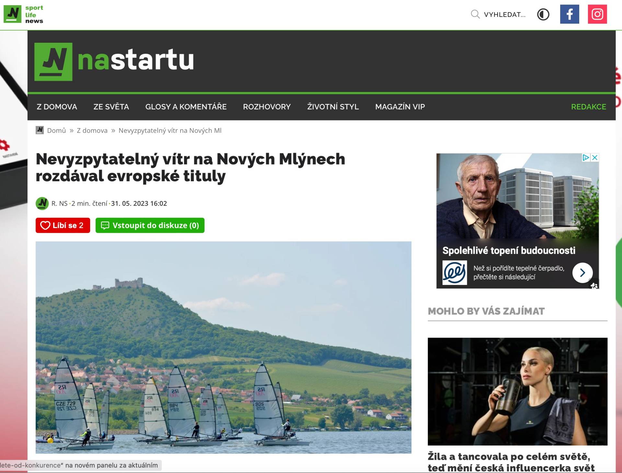Image resolution: width=622 pixels, height=473 pixels.
Task: Select the ROZHOVORY menu item
Action: pos(267,107)
